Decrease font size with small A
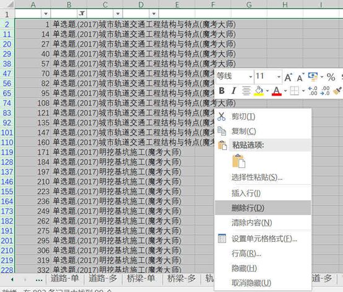The width and height of the screenshot is (343, 292). coord(300,77)
